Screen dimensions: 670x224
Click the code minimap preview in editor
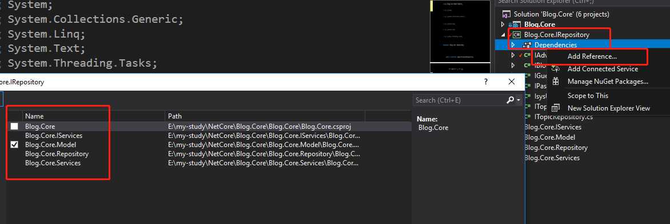460,36
